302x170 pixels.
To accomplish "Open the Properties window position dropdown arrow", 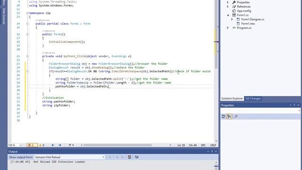I will pos(290,105).
